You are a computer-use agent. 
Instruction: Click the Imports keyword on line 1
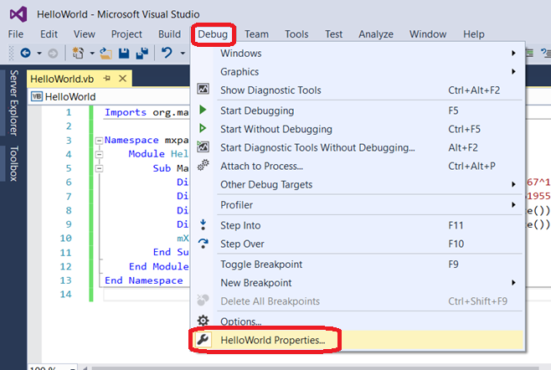pyautogui.click(x=126, y=112)
